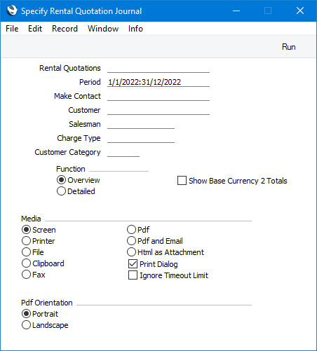This screenshot has height=351, width=317.
Task: Click the Salesman input field
Action: click(141, 124)
